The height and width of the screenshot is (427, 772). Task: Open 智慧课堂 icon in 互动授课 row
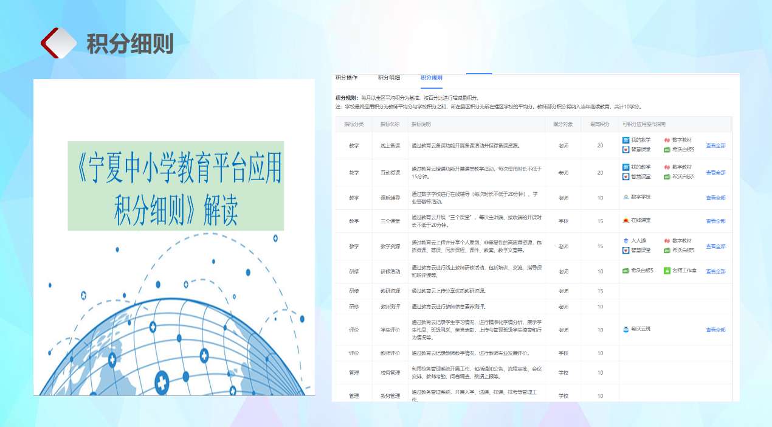pyautogui.click(x=626, y=176)
